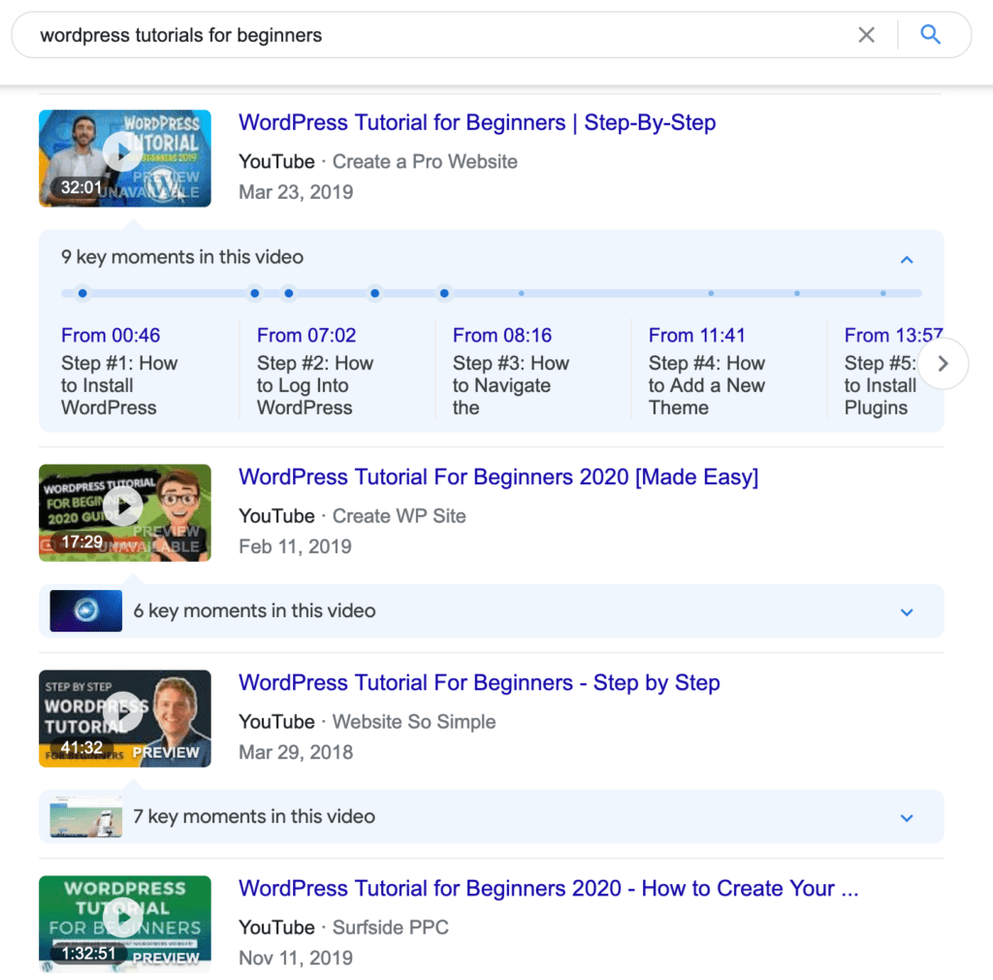This screenshot has height=980, width=993.
Task: Click the Create WP Site channel name
Action: point(399,516)
